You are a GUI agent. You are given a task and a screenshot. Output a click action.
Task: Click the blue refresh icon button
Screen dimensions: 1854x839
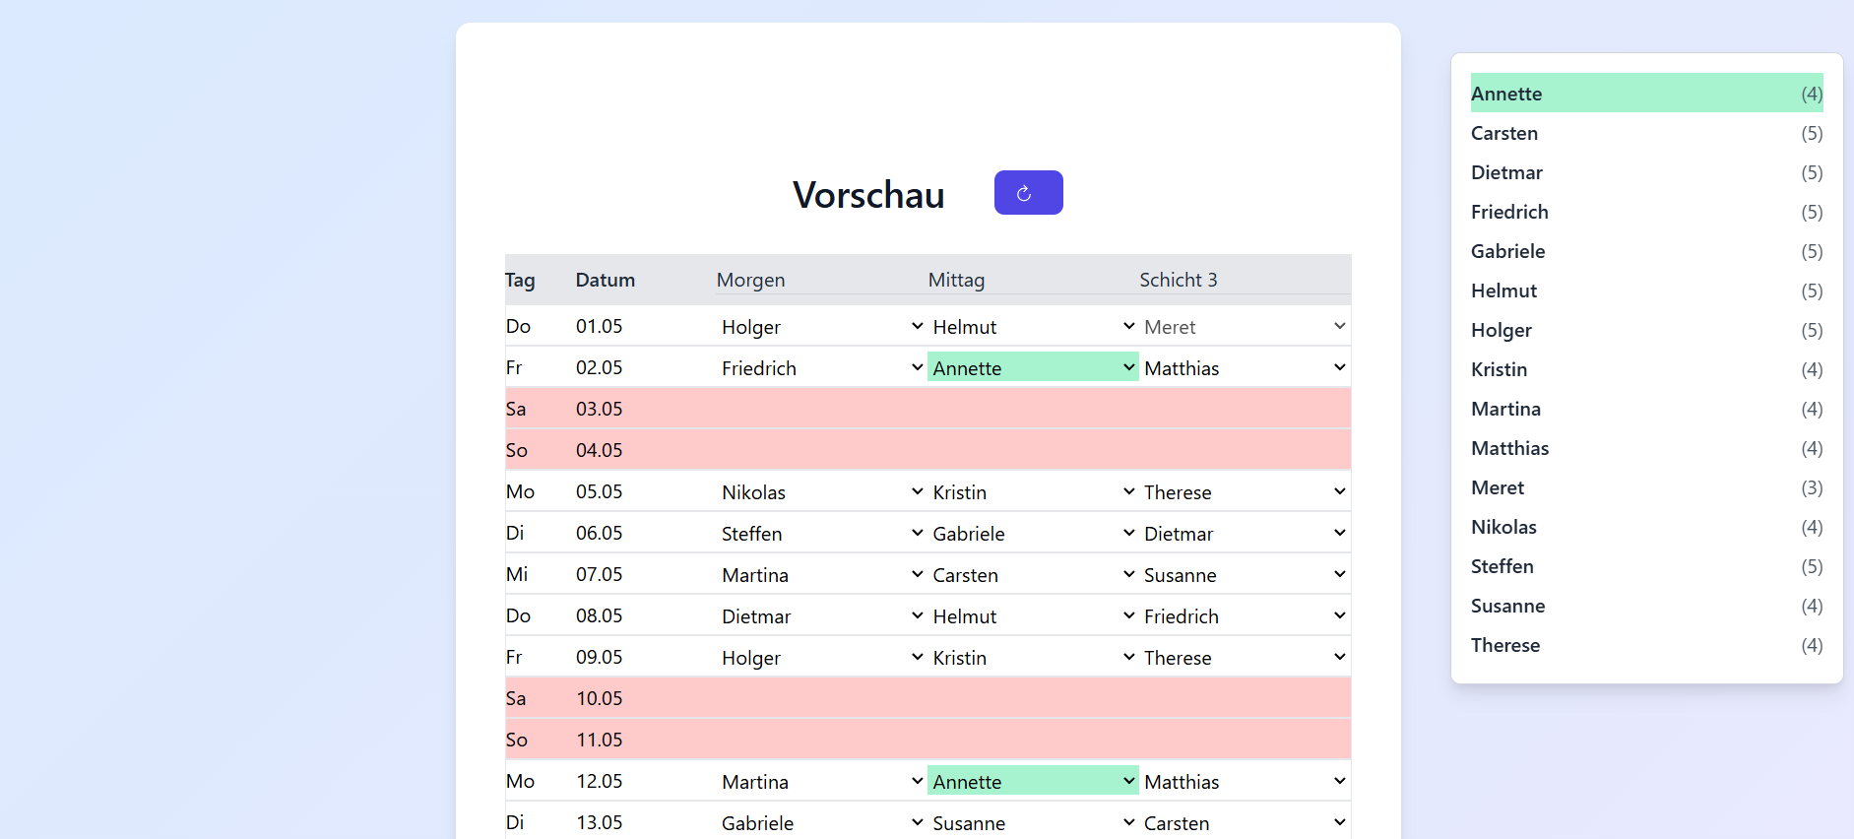coord(1028,193)
